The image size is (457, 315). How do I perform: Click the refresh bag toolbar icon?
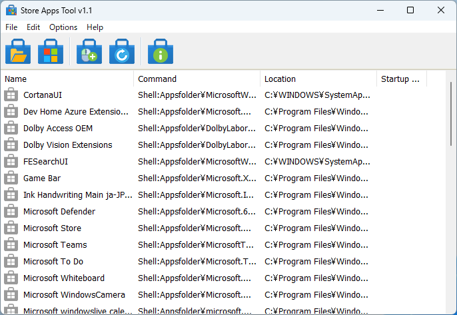click(x=122, y=51)
